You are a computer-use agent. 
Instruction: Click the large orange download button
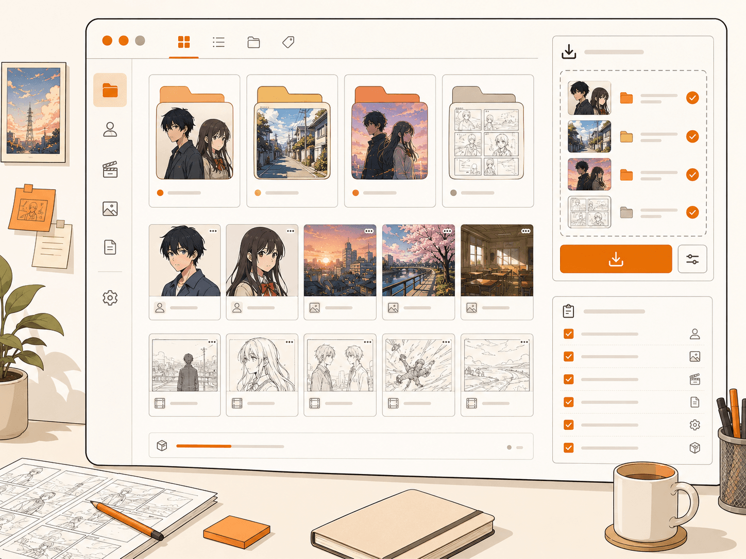(x=616, y=259)
